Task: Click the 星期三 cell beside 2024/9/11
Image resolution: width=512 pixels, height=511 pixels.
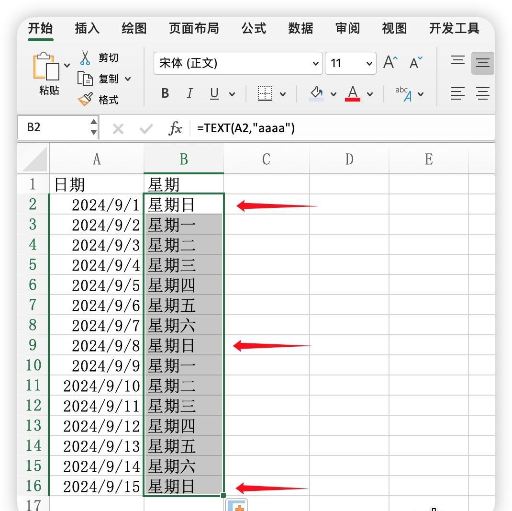Action: tap(184, 406)
